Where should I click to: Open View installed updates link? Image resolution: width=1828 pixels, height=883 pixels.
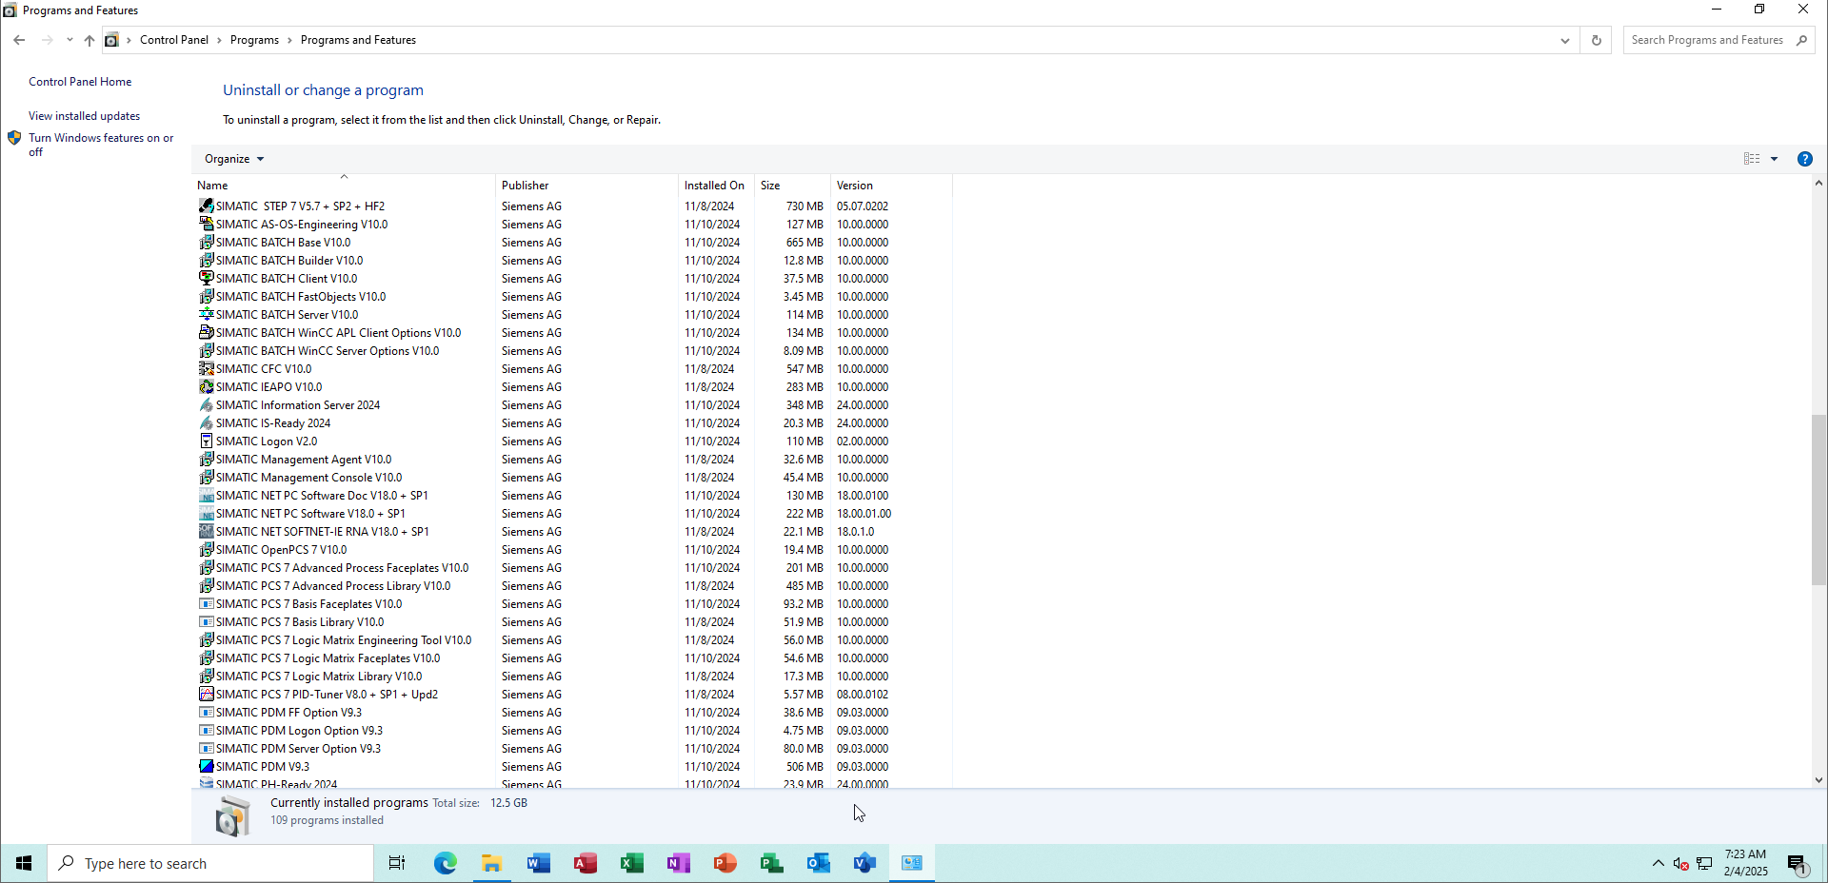pyautogui.click(x=84, y=116)
